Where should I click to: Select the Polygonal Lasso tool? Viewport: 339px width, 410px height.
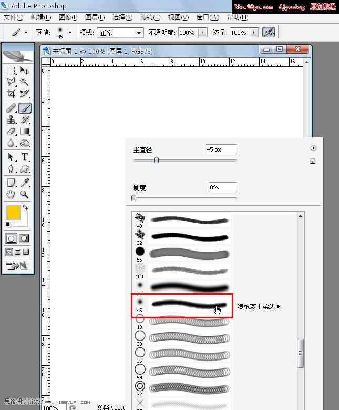pos(11,82)
